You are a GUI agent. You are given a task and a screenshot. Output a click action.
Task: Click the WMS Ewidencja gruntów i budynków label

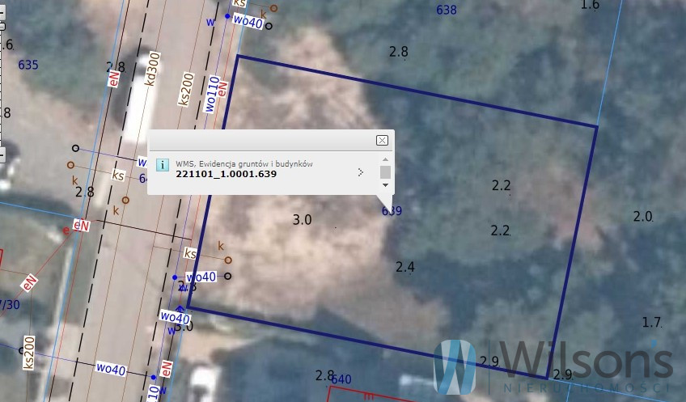point(244,164)
